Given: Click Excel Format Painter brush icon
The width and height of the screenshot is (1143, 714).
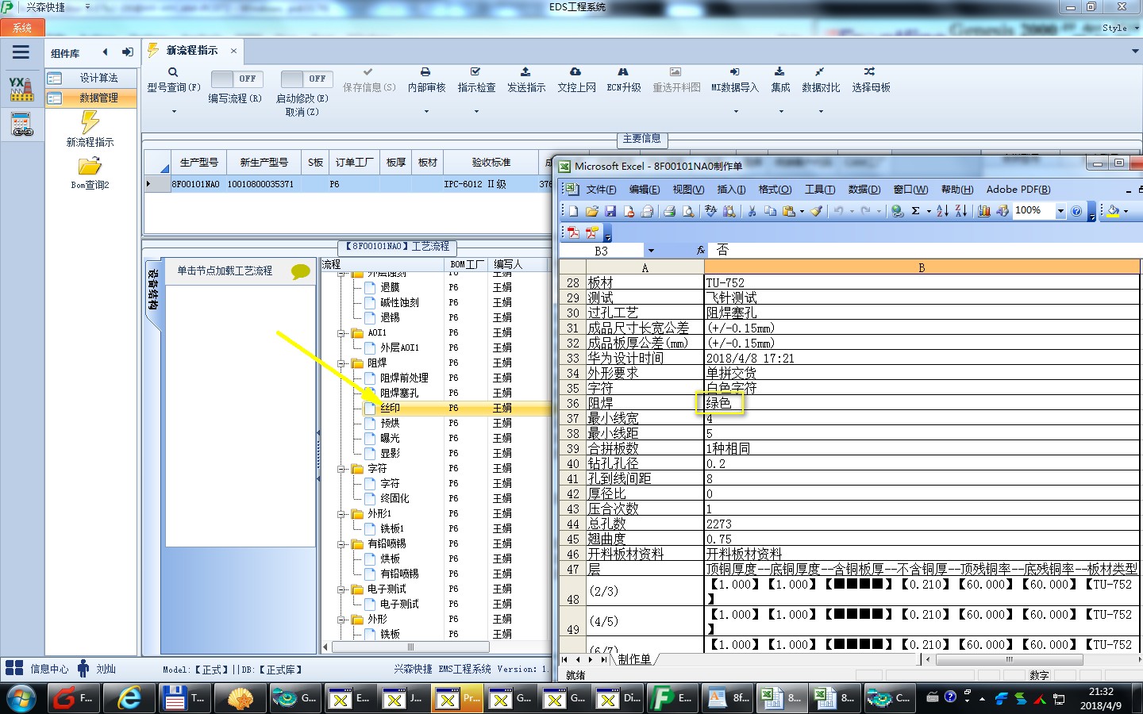Looking at the screenshot, I should (x=816, y=211).
